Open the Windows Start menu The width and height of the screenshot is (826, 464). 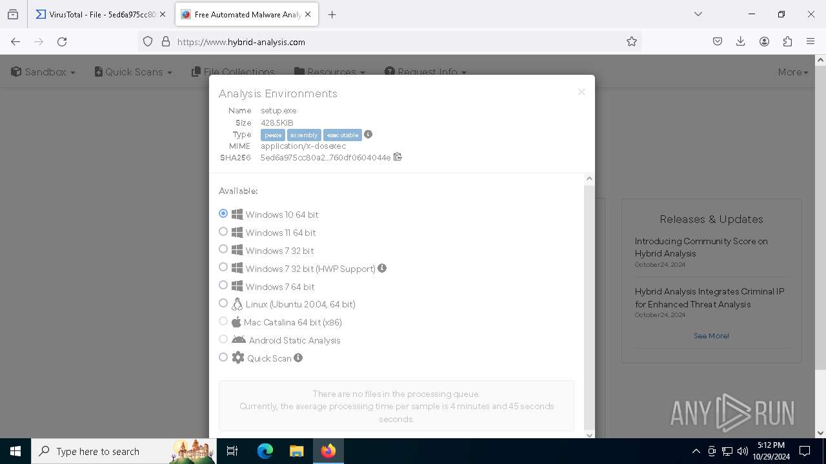(x=15, y=451)
